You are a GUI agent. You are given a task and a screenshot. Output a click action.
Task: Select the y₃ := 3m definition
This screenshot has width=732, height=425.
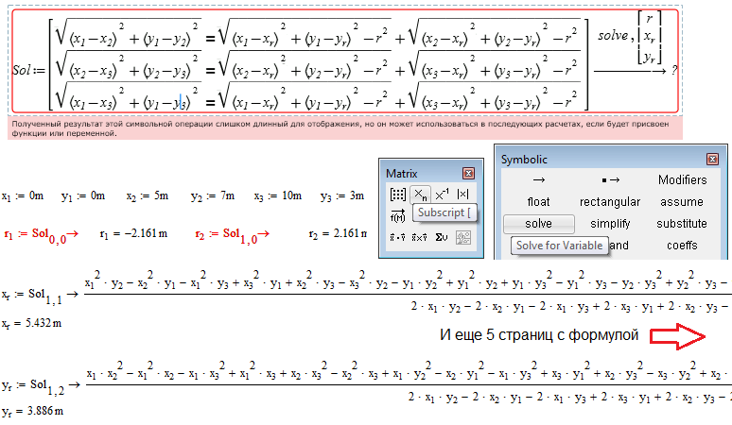342,196
